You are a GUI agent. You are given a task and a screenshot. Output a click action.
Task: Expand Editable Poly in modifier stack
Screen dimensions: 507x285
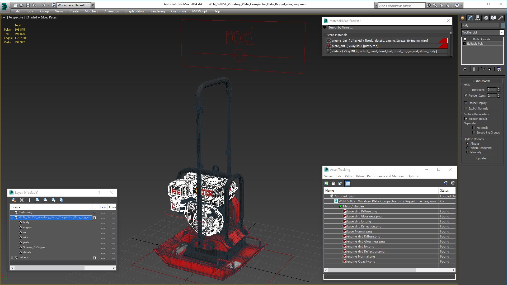(x=464, y=44)
